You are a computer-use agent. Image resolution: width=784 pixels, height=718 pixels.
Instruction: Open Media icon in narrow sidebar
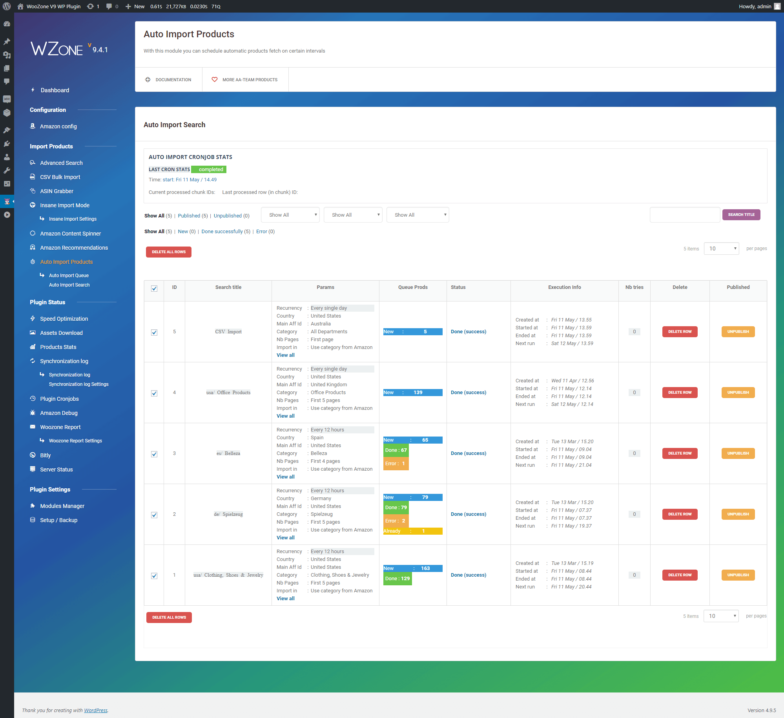coord(7,55)
